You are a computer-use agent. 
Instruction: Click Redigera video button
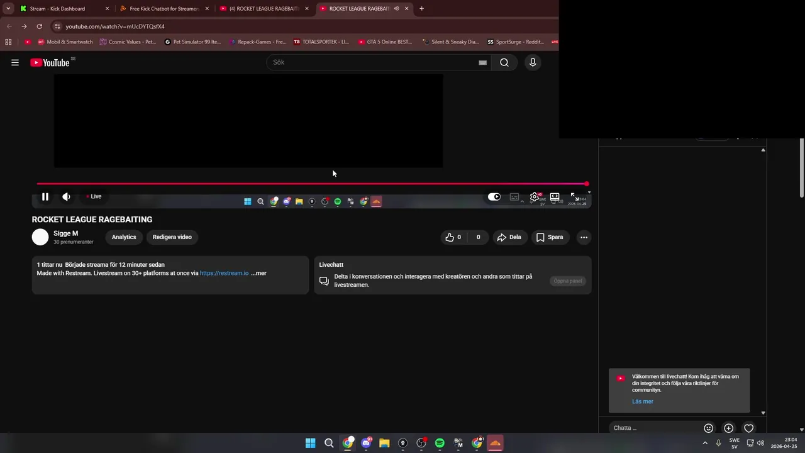click(172, 237)
